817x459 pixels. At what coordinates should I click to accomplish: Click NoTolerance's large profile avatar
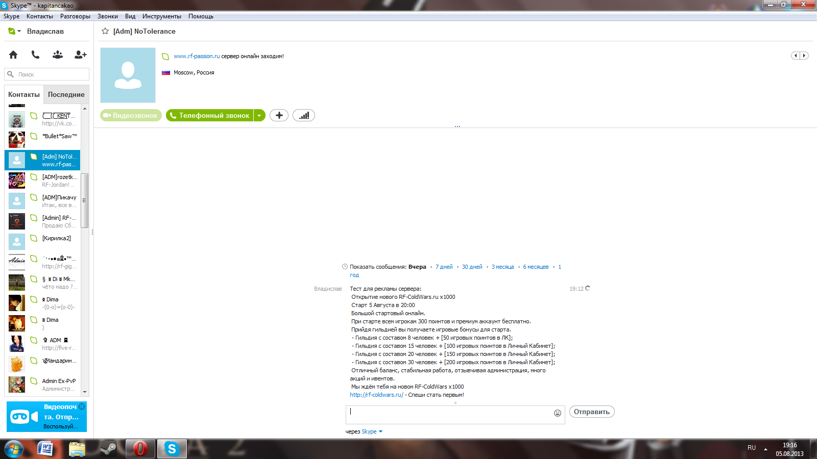pyautogui.click(x=128, y=75)
